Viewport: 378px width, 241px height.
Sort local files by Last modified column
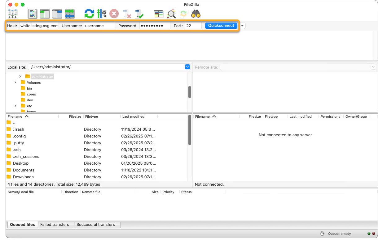click(x=133, y=116)
